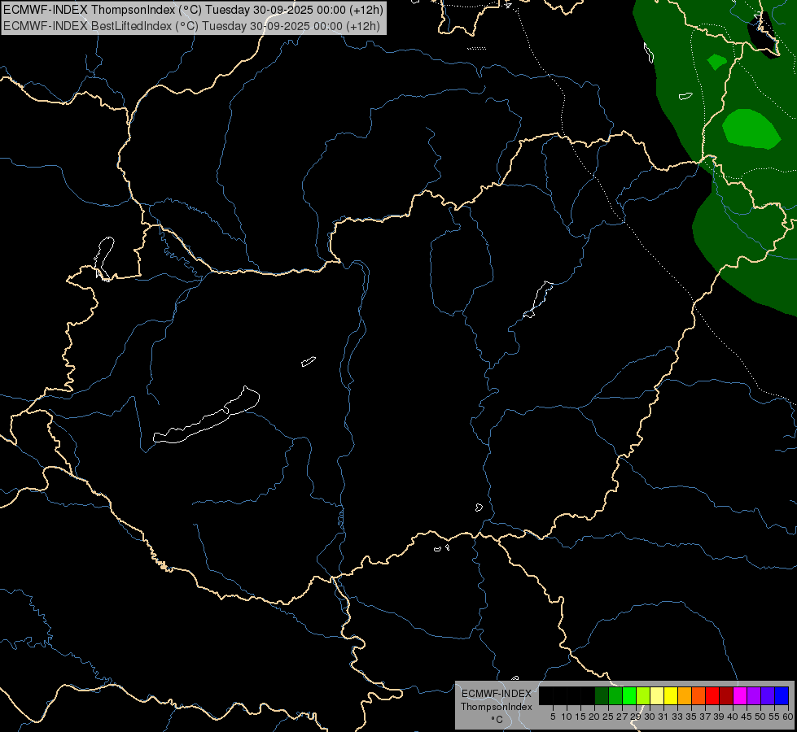Click the legend's '°C' unit label

[497, 720]
